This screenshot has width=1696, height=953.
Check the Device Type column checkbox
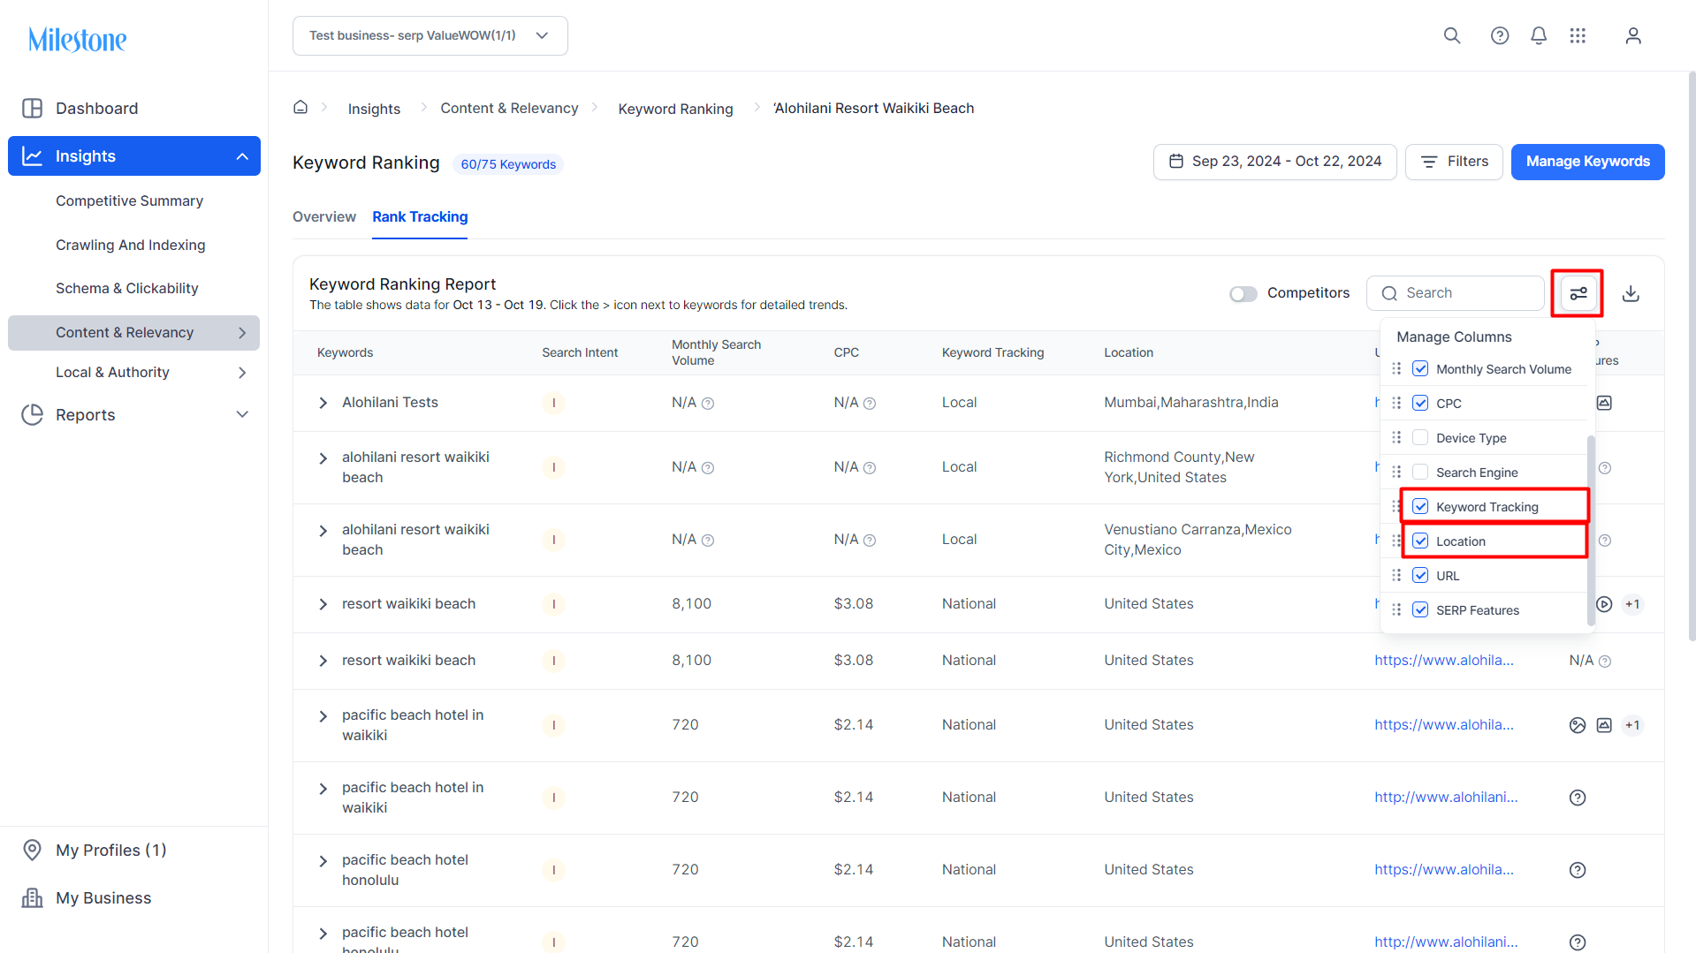(1420, 437)
